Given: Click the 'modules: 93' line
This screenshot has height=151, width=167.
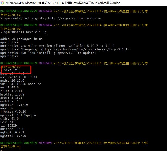Looking at the screenshot, I should pyautogui.click(x=10, y=101).
